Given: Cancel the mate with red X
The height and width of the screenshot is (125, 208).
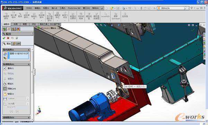Looking at the screenshot, I should 8,38.
